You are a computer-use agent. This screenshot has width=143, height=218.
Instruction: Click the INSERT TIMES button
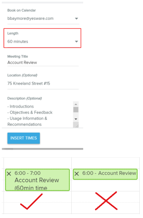click(x=24, y=138)
